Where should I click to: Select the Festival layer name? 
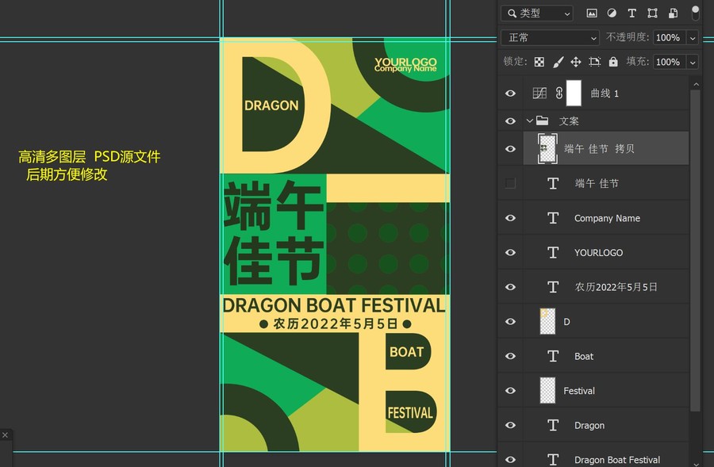(579, 391)
